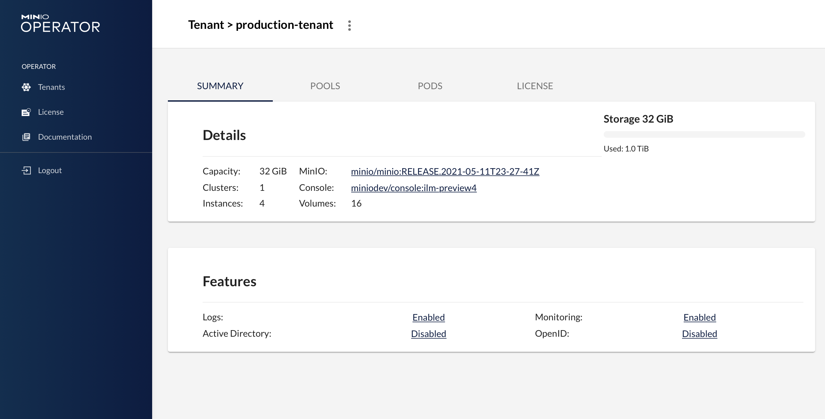This screenshot has height=419, width=825.
Task: Open the miniodev/console:ilm-preview4 link
Action: point(414,188)
